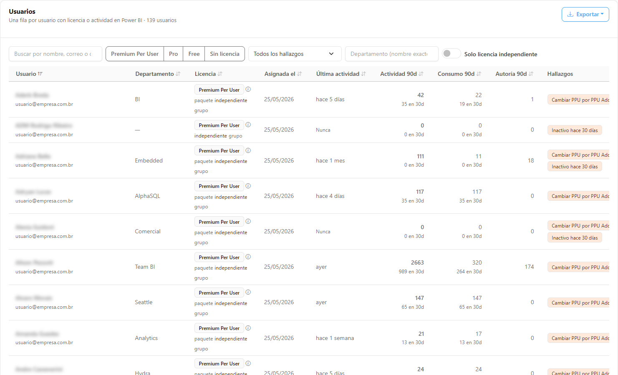Click the sort icon next to Última actividad

[363, 74]
